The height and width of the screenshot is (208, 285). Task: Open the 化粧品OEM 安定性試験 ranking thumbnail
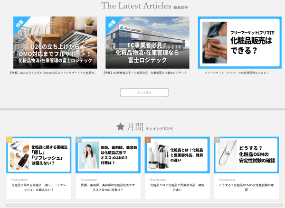[247, 156]
